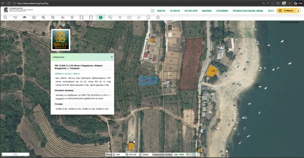Select the zoom in tool
Screen dimensions: 304x158
pos(43,17)
